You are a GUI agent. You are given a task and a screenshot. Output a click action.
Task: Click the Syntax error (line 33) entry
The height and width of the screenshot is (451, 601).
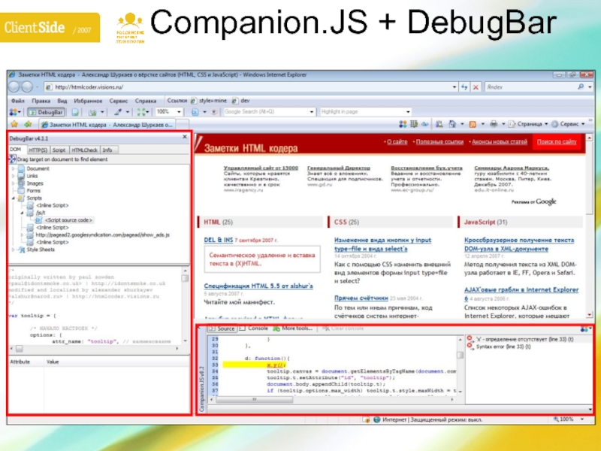tap(503, 347)
